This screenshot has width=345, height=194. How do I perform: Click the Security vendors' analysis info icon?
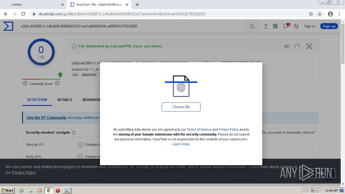[74, 133]
